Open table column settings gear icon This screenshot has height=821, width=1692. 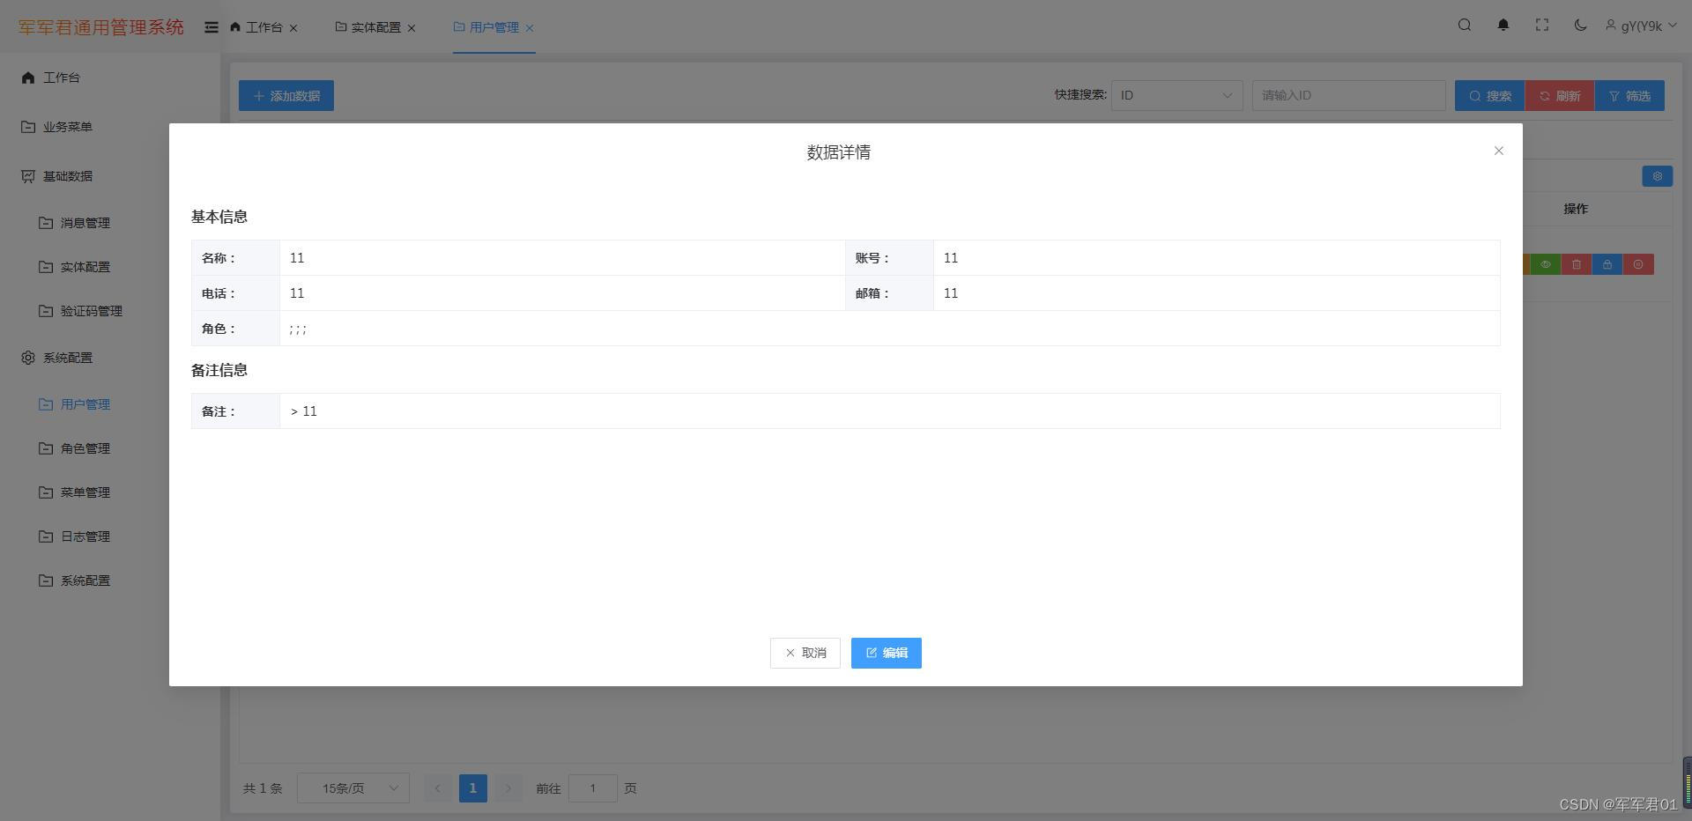[x=1657, y=175]
